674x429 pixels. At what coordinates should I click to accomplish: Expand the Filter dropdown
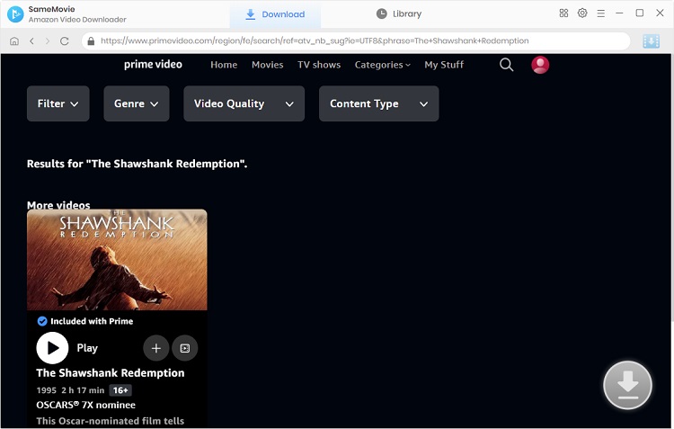(58, 103)
